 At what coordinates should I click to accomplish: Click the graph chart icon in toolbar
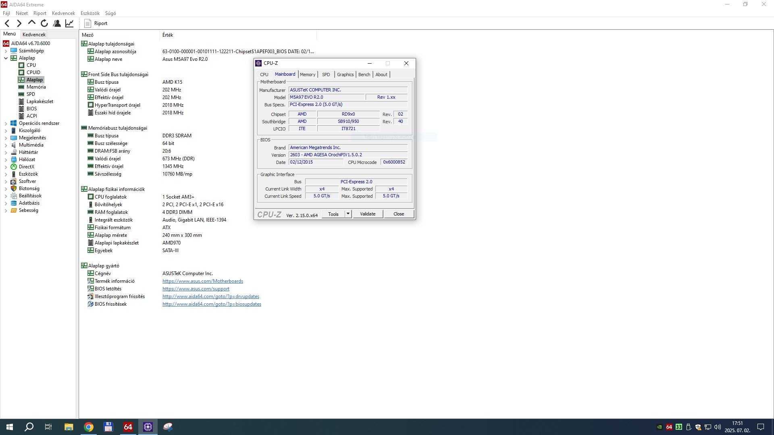69,23
